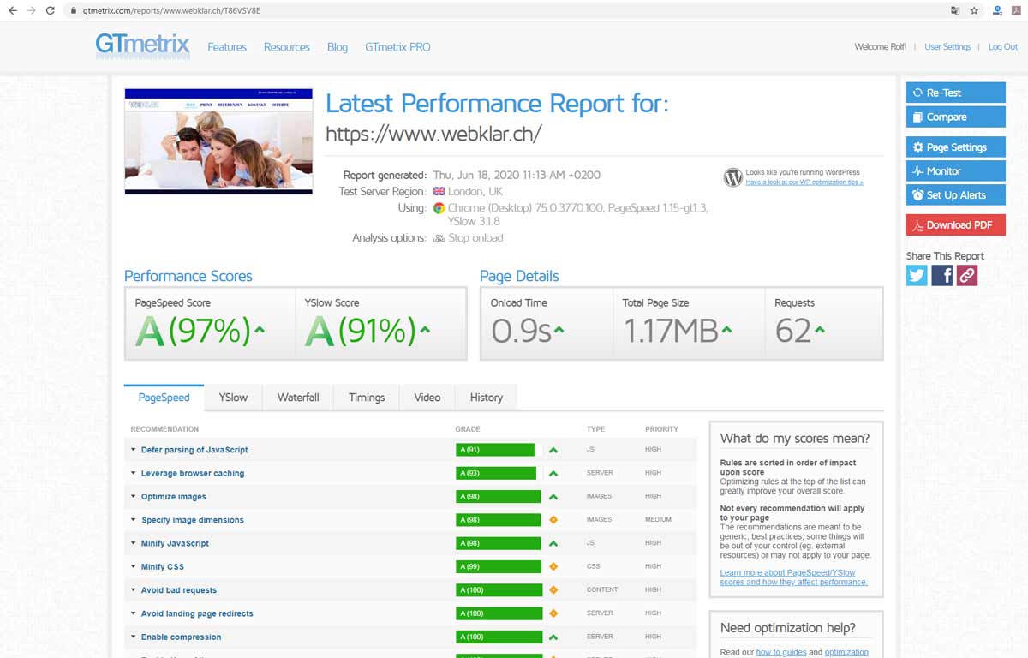Image resolution: width=1028 pixels, height=658 pixels.
Task: Click the browser forward arrow
Action: pyautogui.click(x=31, y=10)
